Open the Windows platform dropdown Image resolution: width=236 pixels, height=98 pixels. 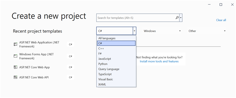pos(162,31)
